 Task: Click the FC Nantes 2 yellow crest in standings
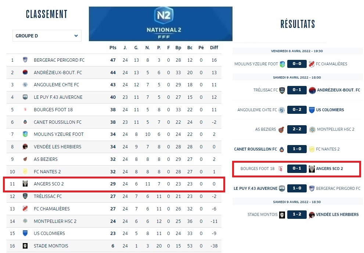click(x=25, y=171)
